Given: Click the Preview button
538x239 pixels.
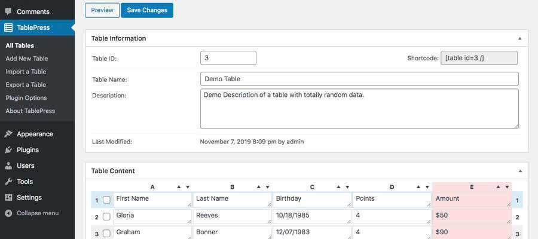Looking at the screenshot, I should pyautogui.click(x=102, y=10).
